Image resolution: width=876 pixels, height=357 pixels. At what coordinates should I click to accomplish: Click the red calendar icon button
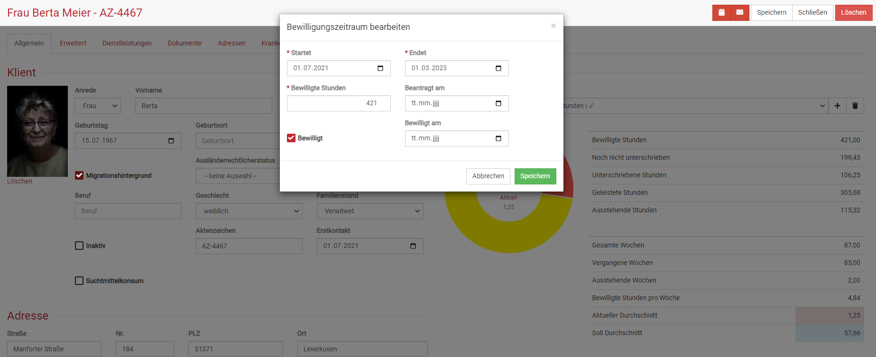tap(721, 13)
